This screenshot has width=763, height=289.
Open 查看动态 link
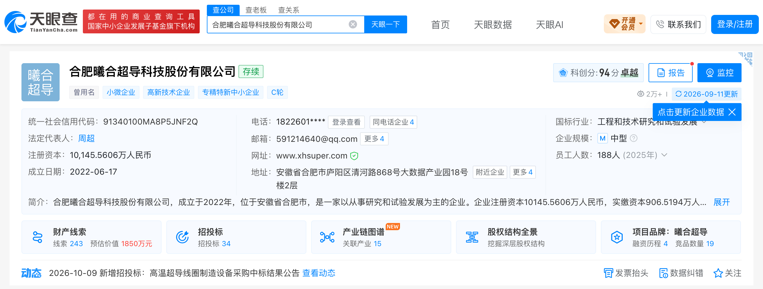(319, 273)
